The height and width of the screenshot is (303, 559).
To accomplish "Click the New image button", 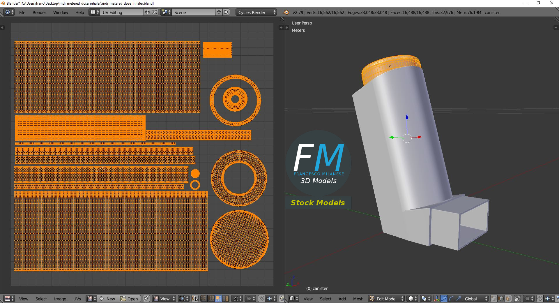I will point(108,299).
